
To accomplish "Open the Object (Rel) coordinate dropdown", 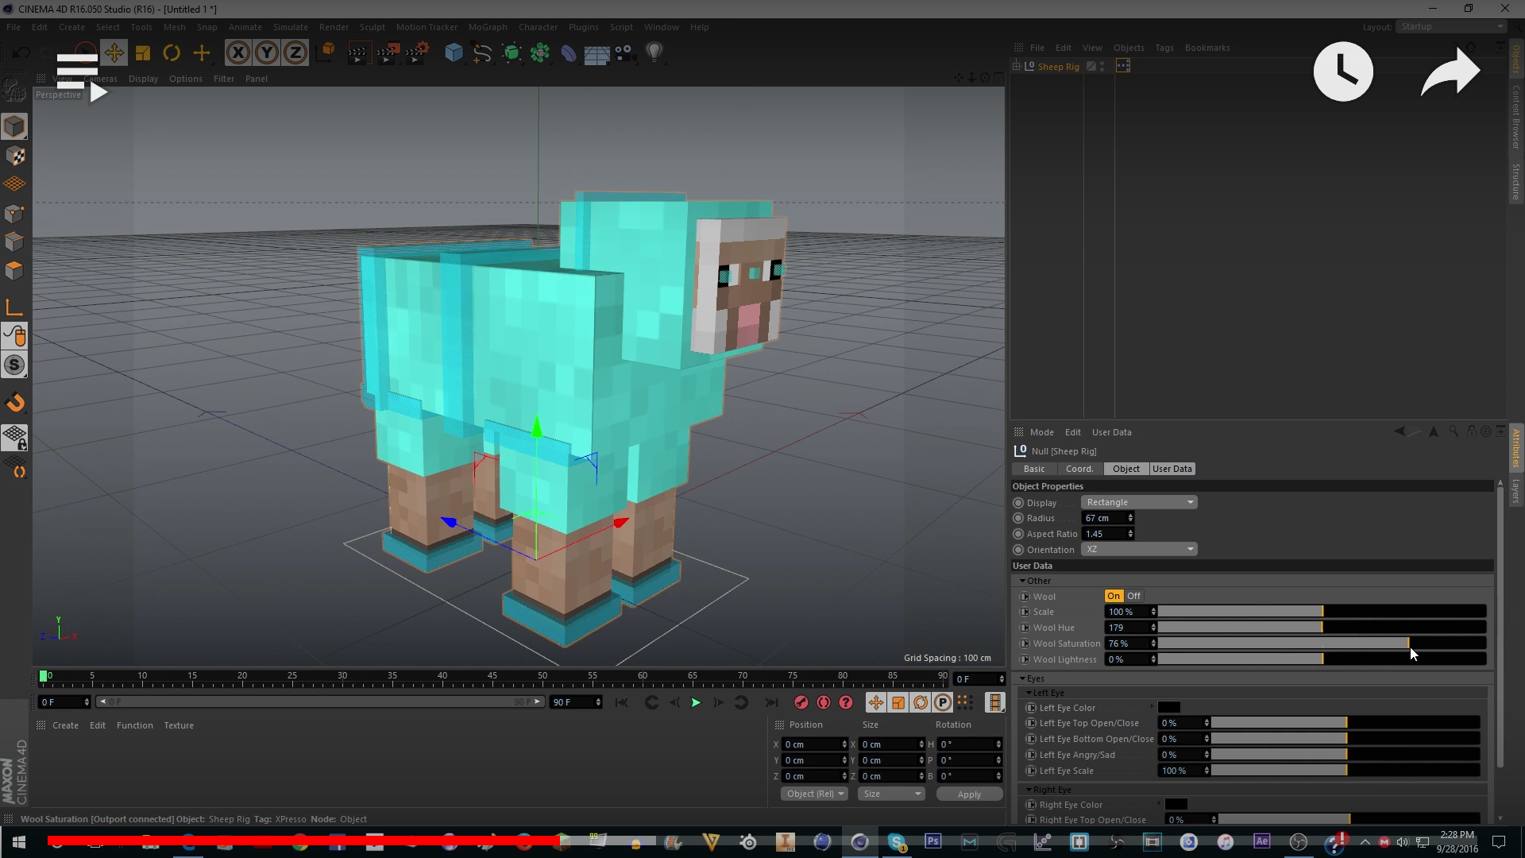I will (x=815, y=794).
